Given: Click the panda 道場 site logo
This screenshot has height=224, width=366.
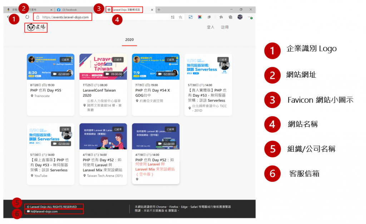Looking at the screenshot, I should [x=36, y=28].
